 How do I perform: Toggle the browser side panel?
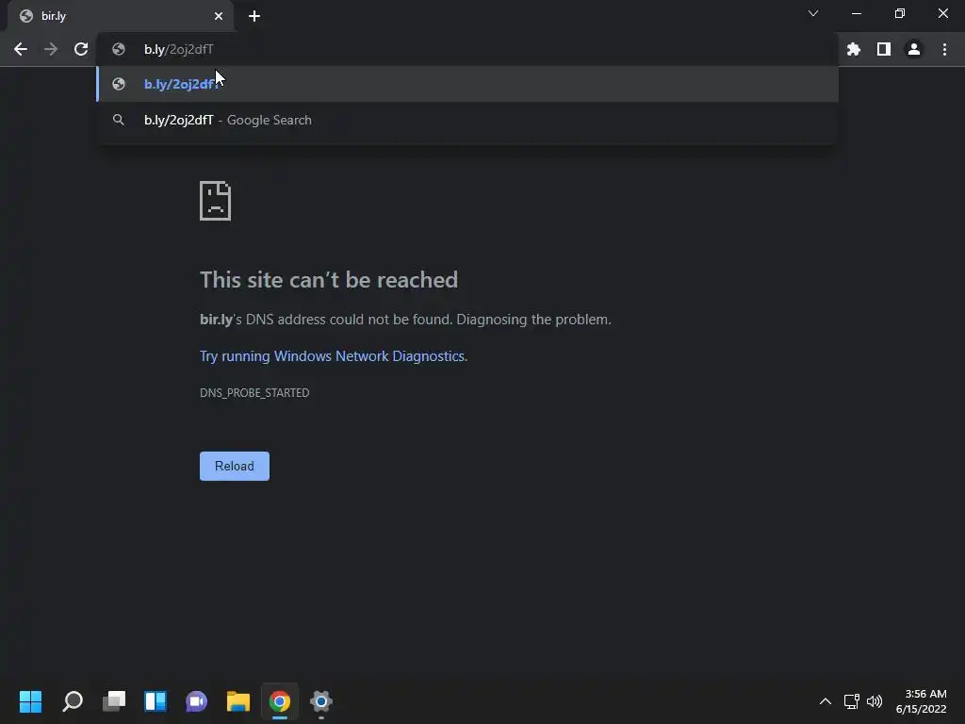pyautogui.click(x=884, y=49)
